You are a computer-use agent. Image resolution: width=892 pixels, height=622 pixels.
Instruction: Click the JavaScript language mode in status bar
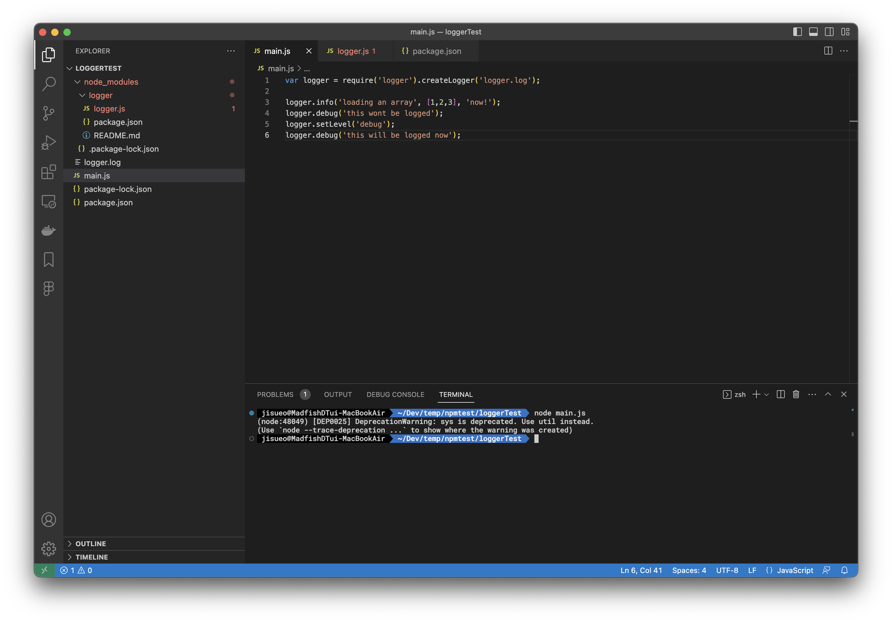click(795, 570)
